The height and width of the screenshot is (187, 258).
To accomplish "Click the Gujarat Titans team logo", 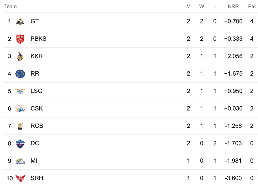I will point(20,21).
